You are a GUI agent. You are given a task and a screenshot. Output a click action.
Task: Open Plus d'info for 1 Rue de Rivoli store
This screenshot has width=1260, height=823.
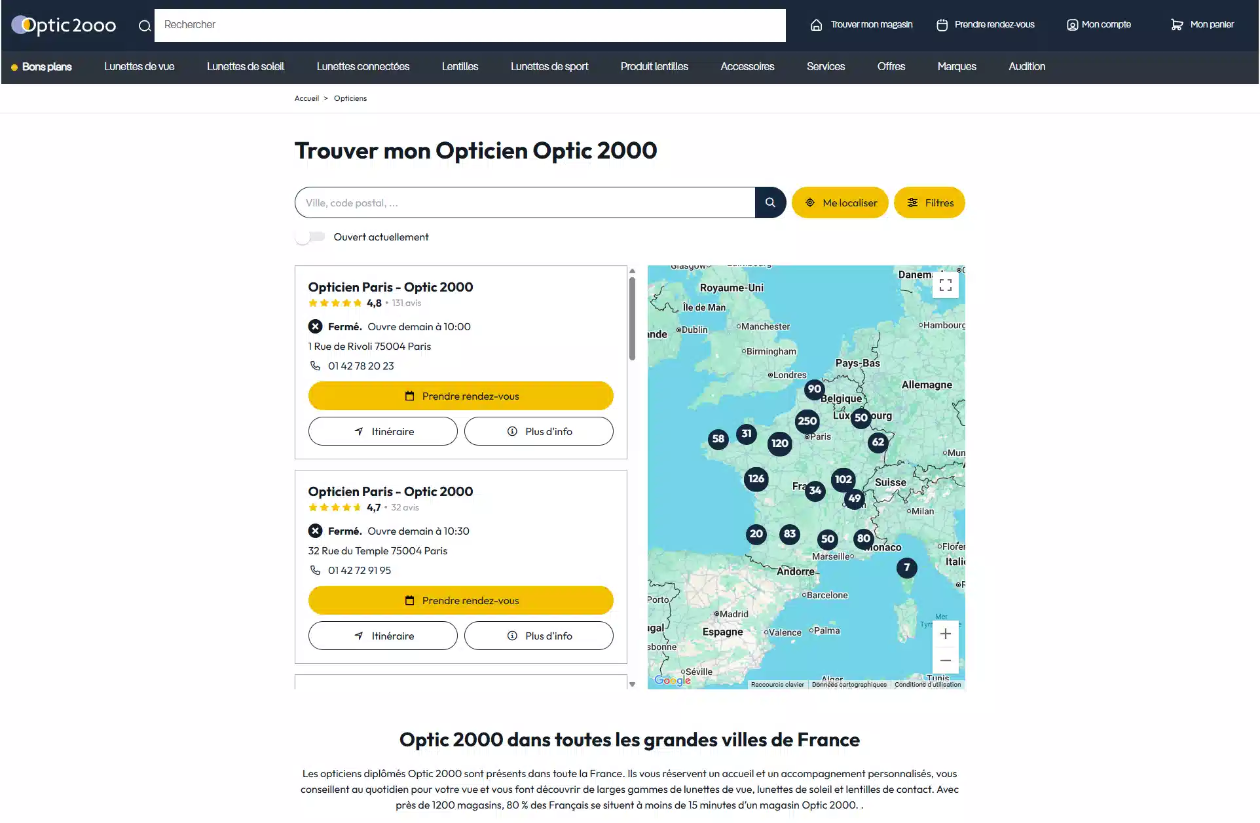[539, 431]
